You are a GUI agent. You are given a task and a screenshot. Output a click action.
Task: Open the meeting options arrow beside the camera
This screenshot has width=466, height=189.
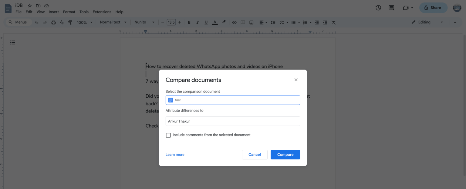[412, 8]
